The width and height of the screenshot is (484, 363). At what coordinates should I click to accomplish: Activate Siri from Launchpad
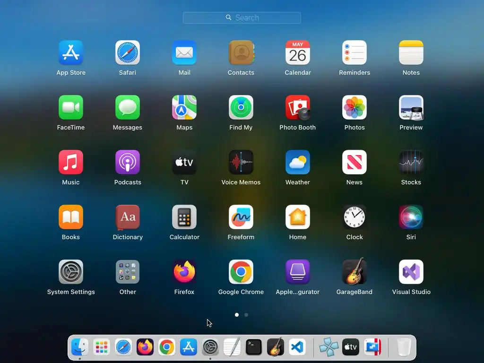pyautogui.click(x=411, y=217)
